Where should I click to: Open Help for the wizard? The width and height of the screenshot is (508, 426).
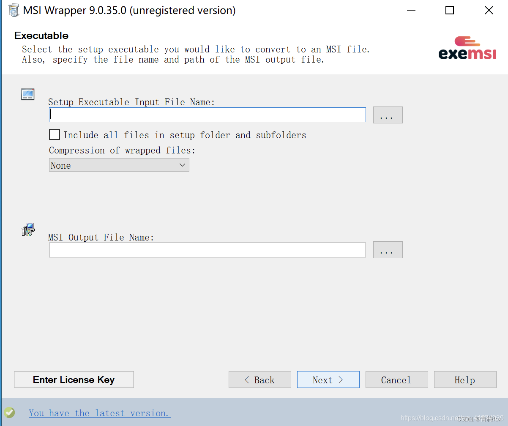[x=465, y=380]
